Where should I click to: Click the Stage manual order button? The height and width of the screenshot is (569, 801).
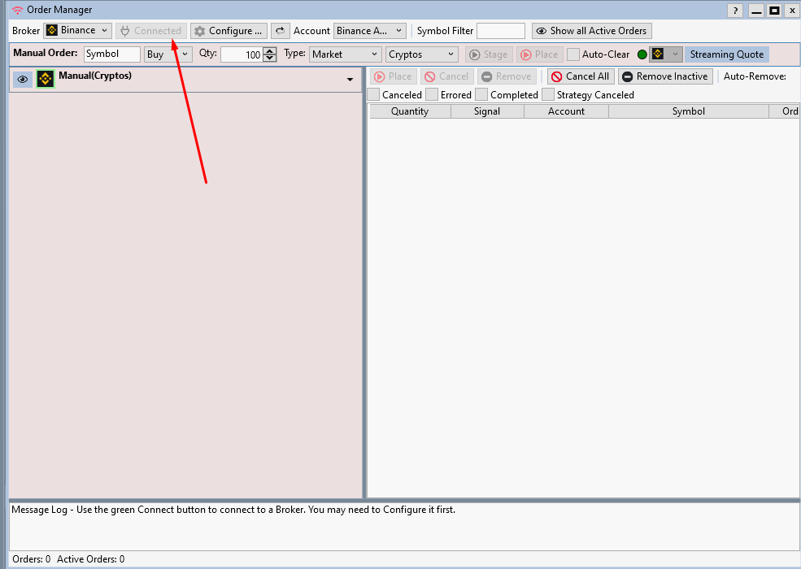[x=489, y=54]
